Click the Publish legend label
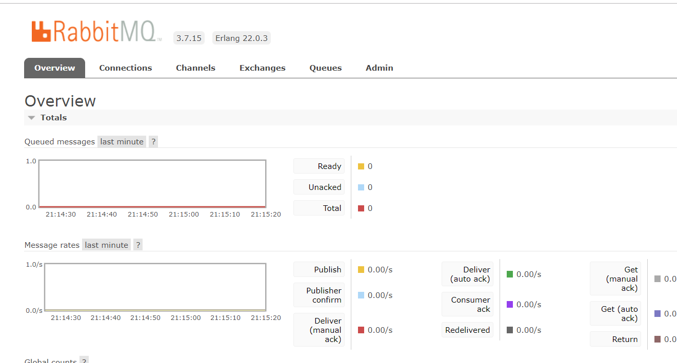 pos(319,269)
